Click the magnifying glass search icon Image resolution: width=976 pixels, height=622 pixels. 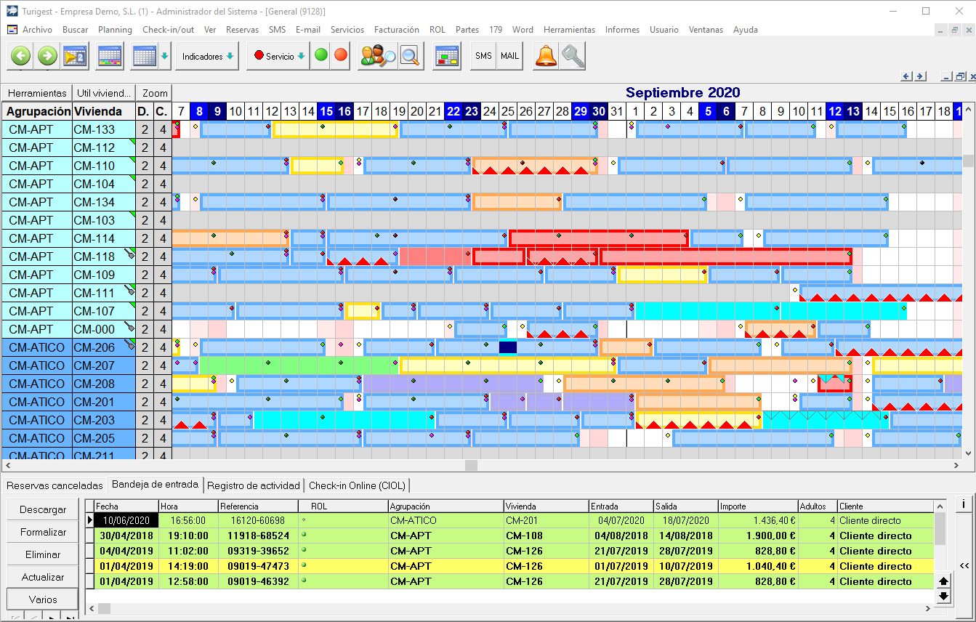(411, 56)
